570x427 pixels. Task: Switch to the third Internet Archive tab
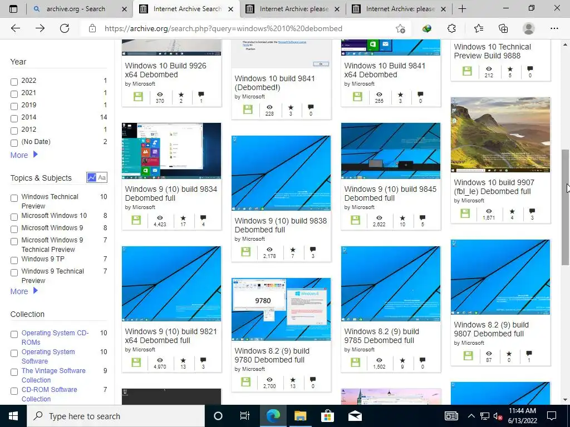(293, 9)
